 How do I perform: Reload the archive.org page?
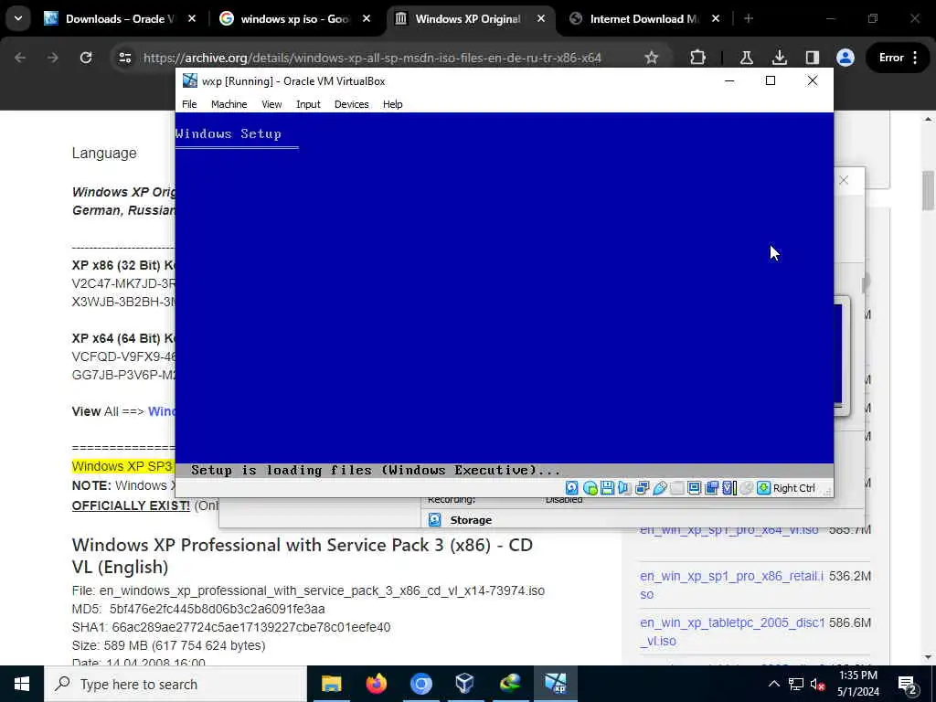point(86,58)
